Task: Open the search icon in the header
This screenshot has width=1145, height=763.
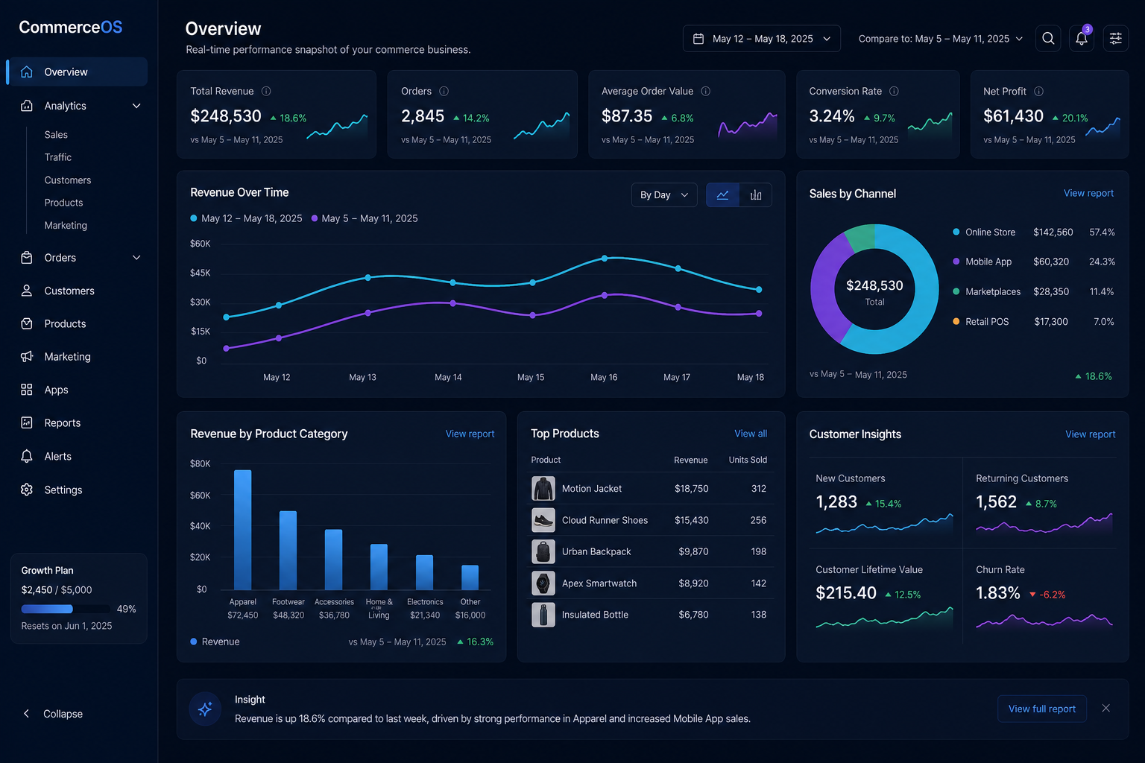Action: (x=1048, y=38)
